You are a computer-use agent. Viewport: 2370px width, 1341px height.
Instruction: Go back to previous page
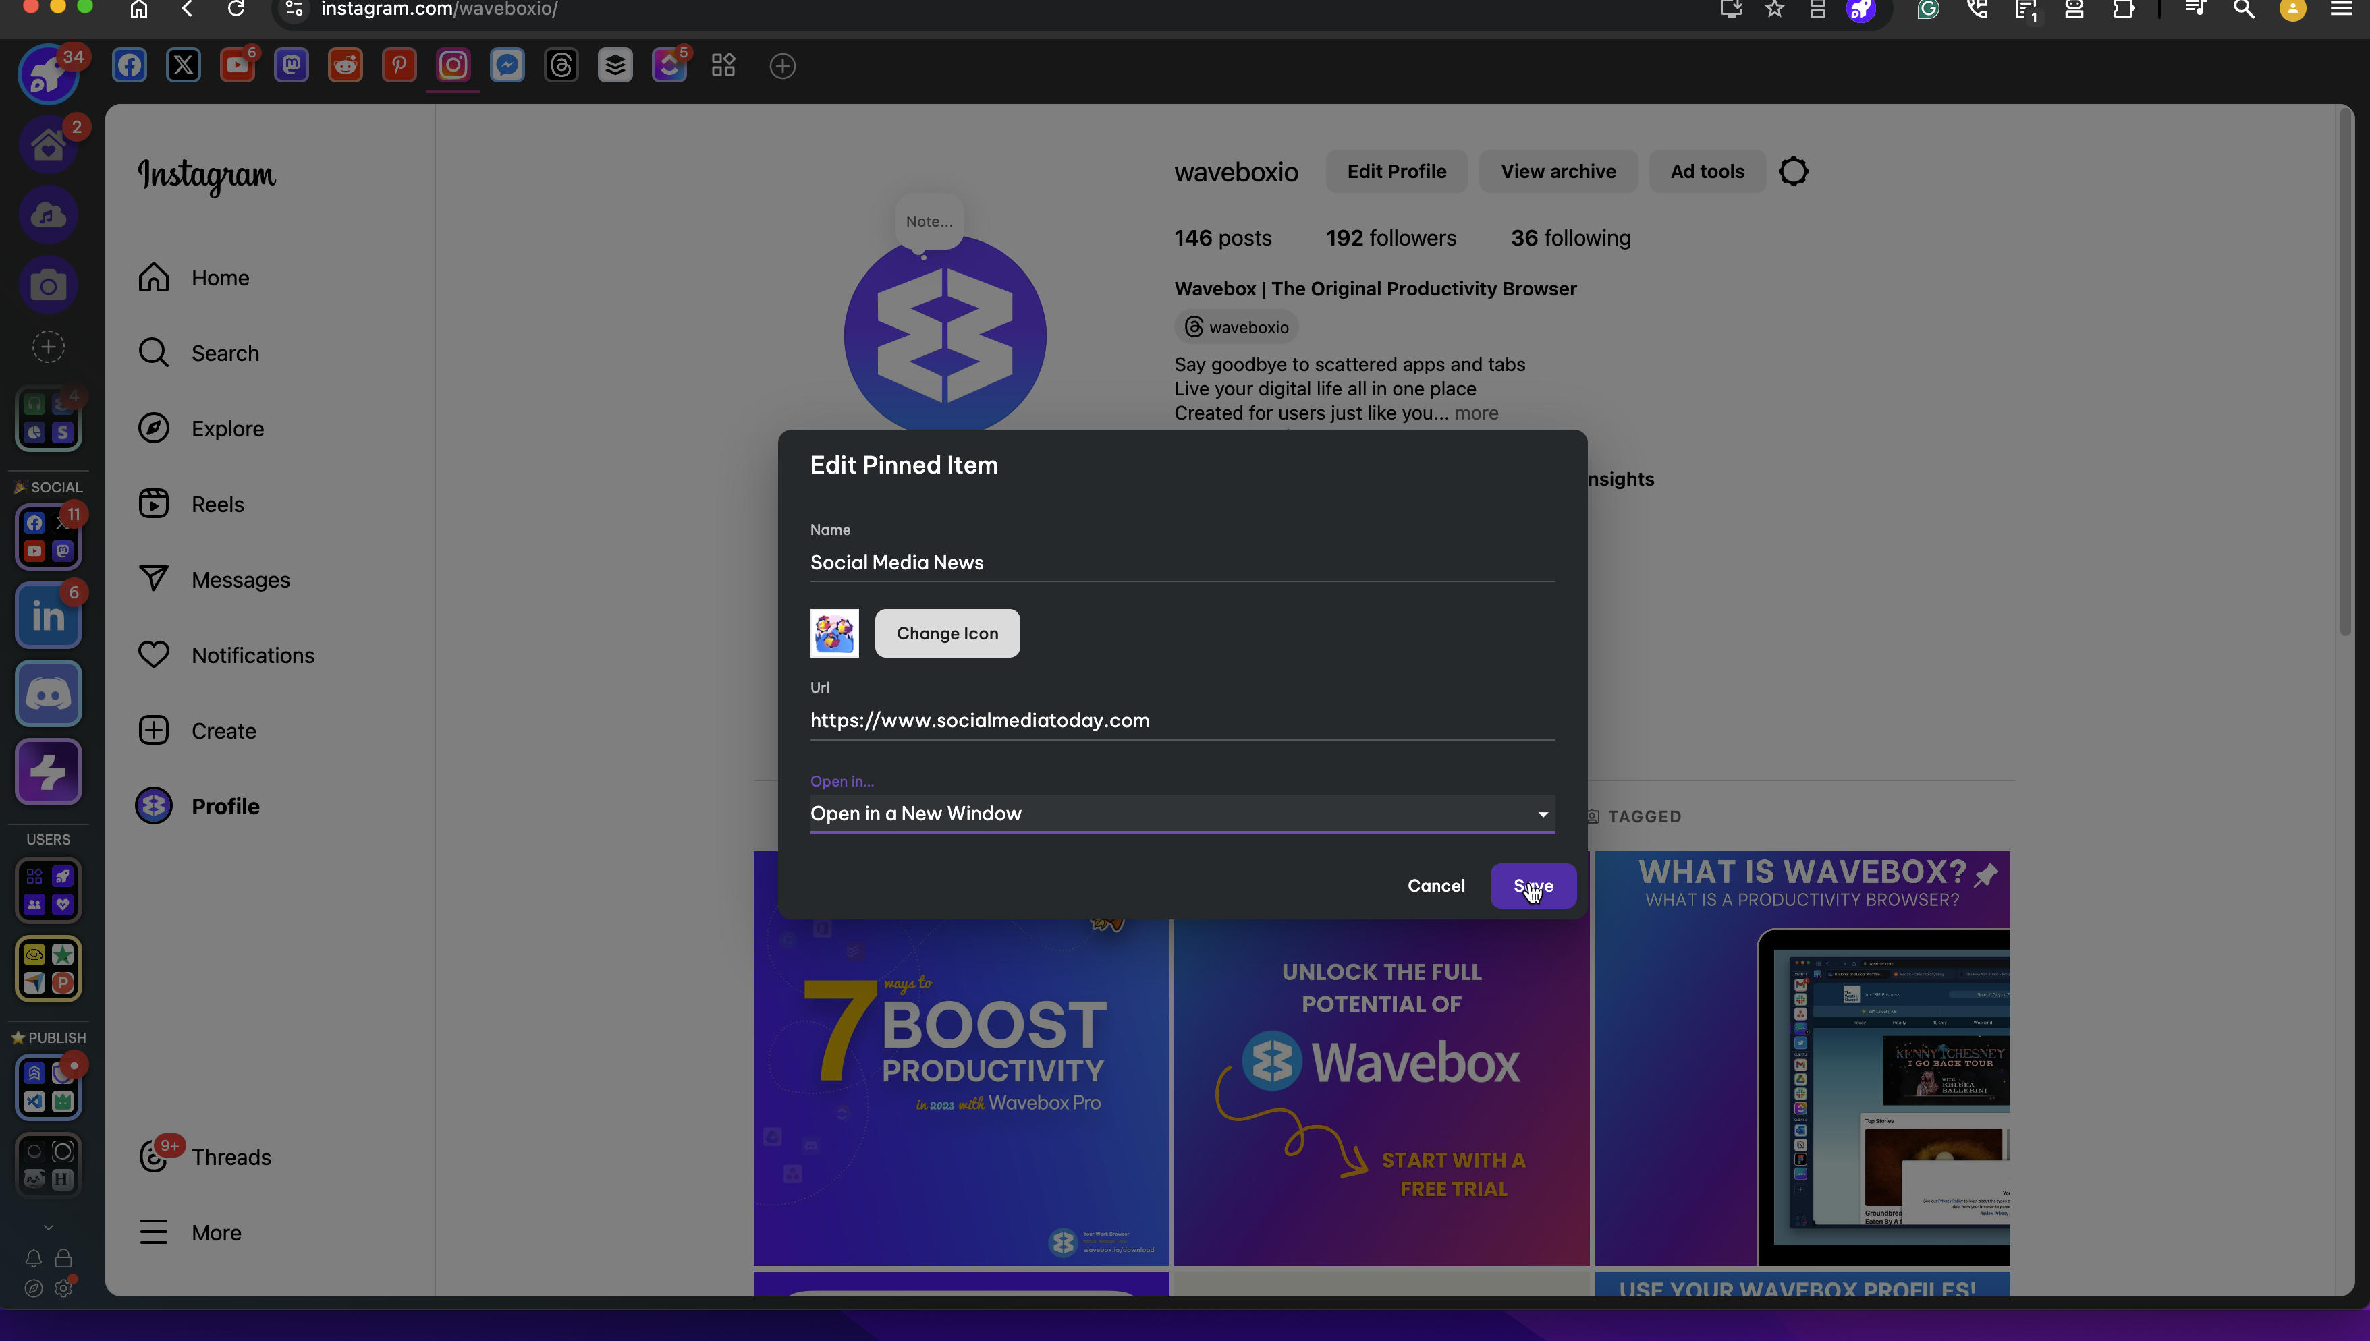187,9
